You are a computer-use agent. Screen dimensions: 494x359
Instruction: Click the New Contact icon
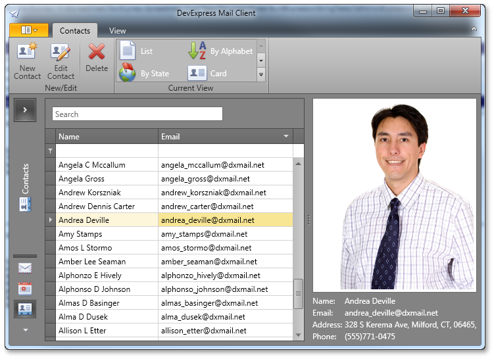point(27,52)
